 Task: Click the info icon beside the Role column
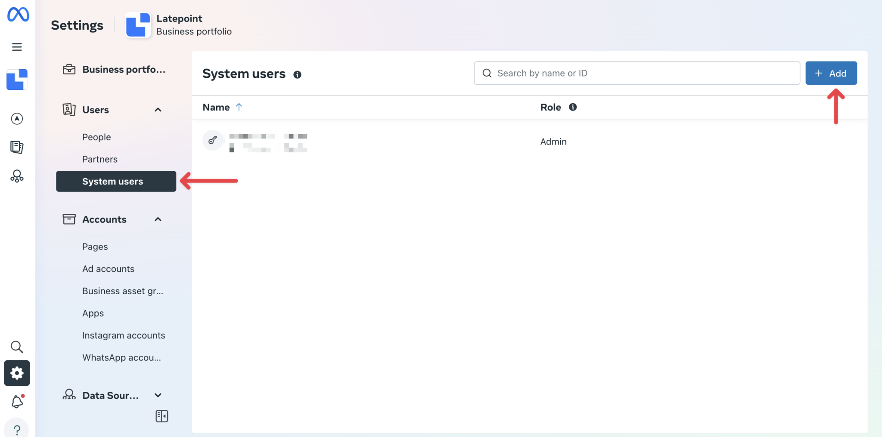pos(573,107)
